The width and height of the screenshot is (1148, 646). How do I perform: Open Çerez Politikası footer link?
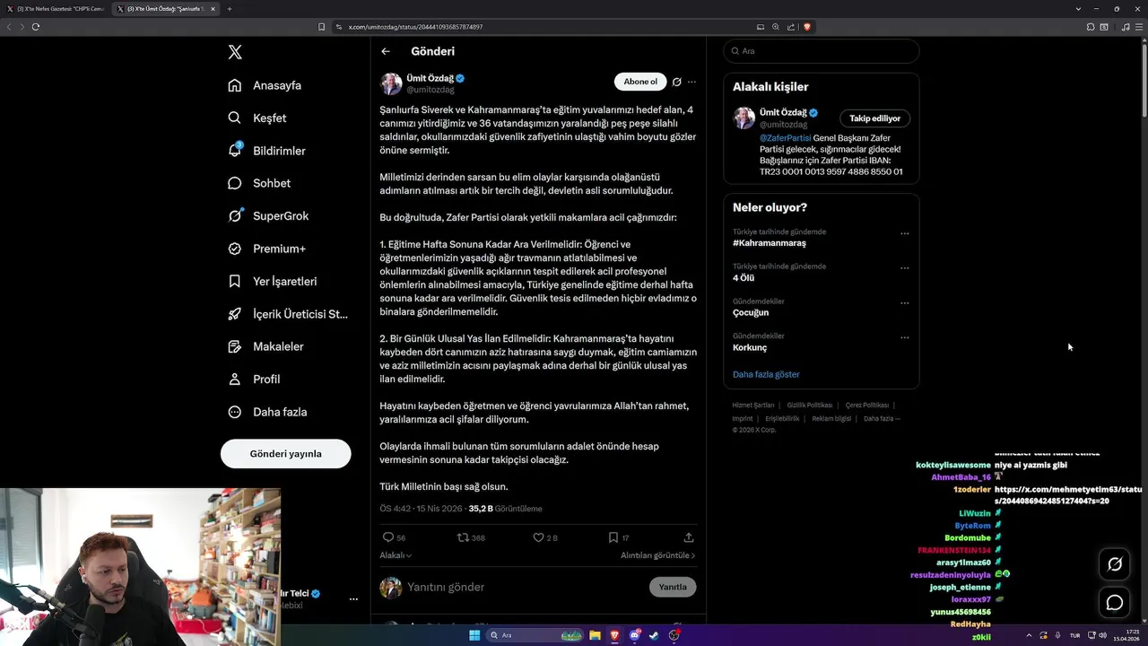tap(867, 406)
